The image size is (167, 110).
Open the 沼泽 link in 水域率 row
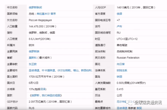[x=43, y=89]
